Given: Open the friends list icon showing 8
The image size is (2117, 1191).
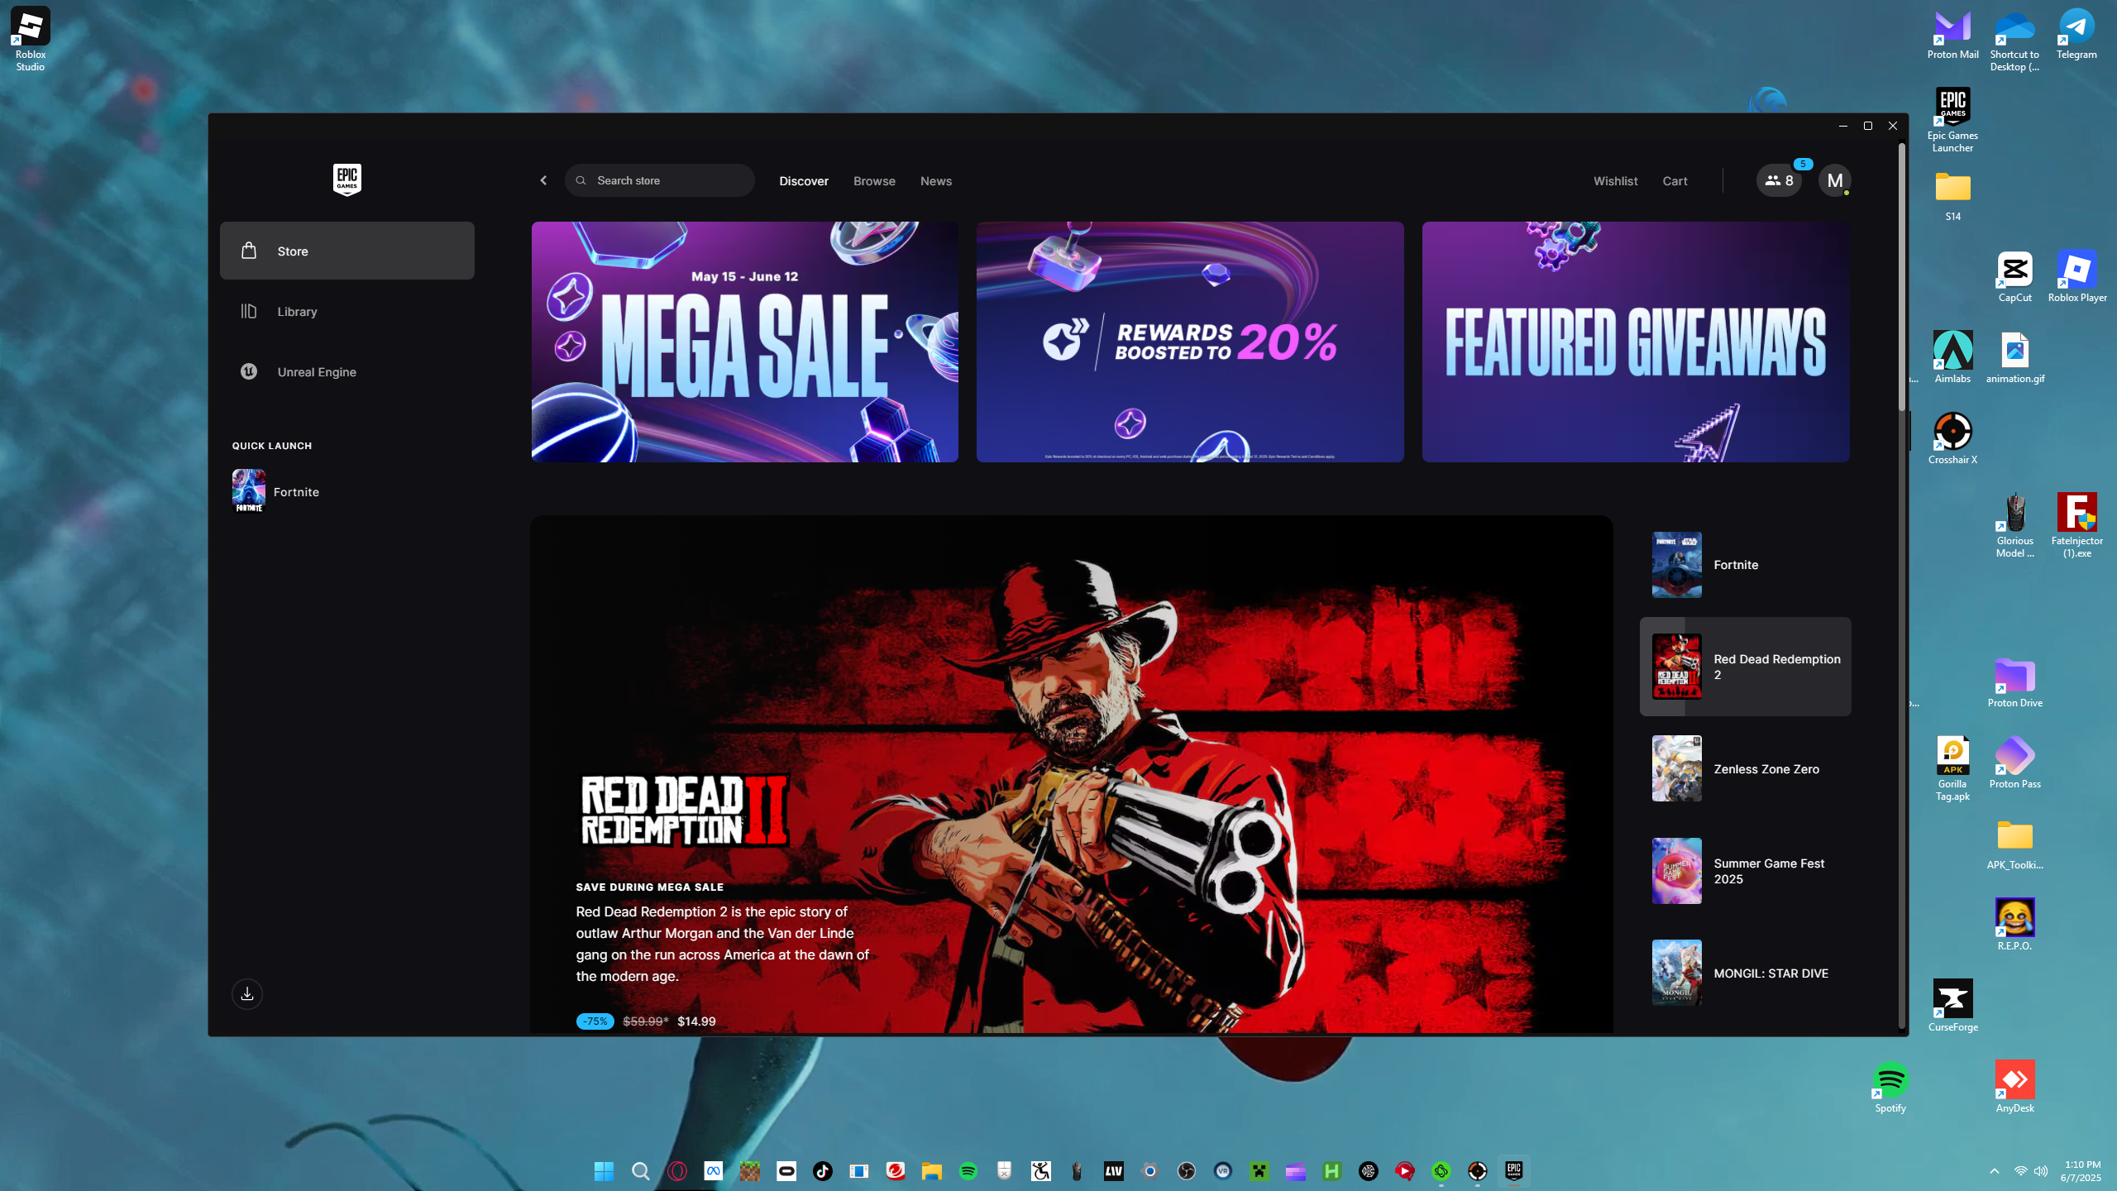Looking at the screenshot, I should click(1779, 180).
